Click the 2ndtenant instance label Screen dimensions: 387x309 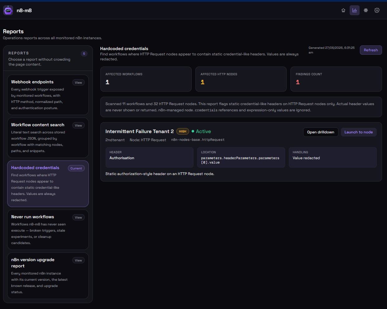(115, 140)
